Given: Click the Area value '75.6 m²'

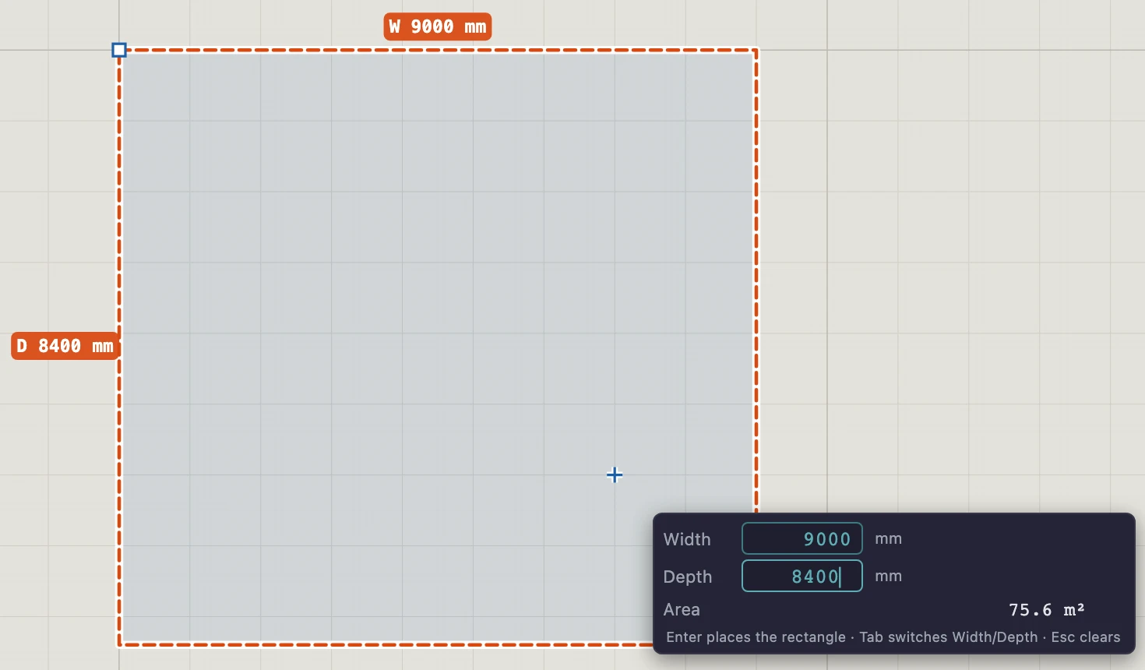Looking at the screenshot, I should (x=1047, y=609).
